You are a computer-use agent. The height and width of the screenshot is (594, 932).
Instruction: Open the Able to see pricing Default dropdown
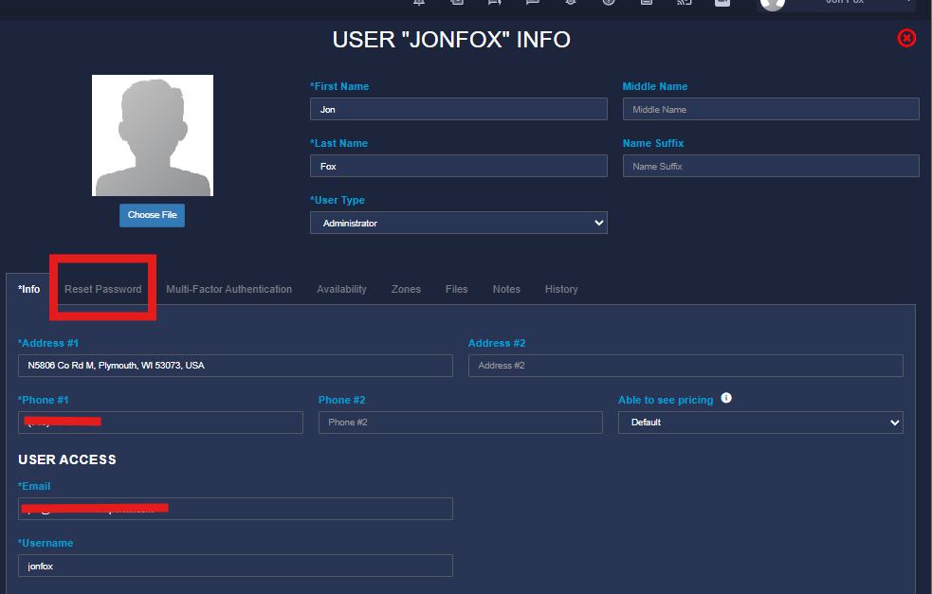pyautogui.click(x=760, y=423)
